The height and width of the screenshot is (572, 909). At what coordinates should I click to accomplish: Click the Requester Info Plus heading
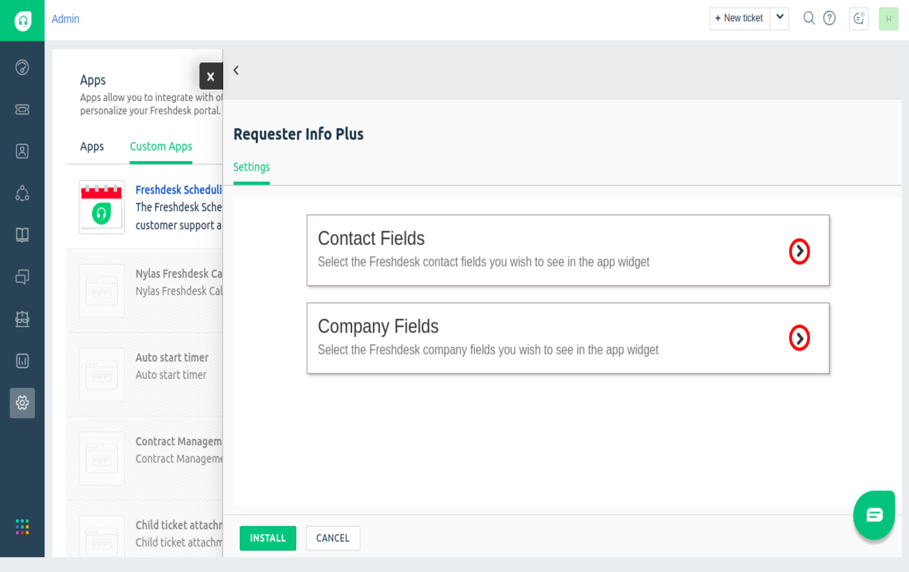(298, 134)
